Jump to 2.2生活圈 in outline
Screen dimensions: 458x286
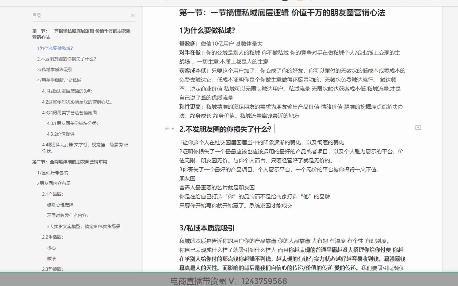point(52,237)
